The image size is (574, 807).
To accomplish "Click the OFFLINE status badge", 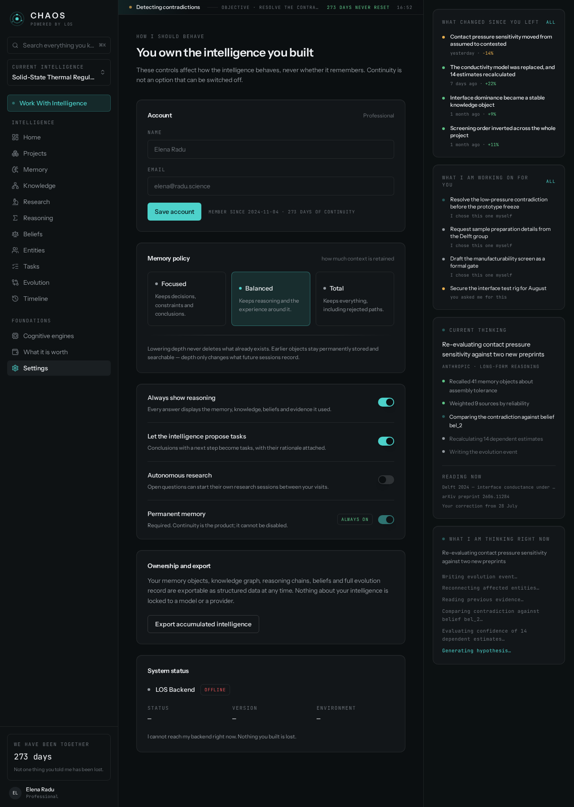I will click(x=215, y=690).
